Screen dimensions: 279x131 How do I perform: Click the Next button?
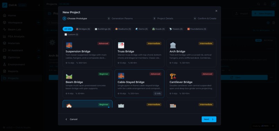[x=209, y=119]
